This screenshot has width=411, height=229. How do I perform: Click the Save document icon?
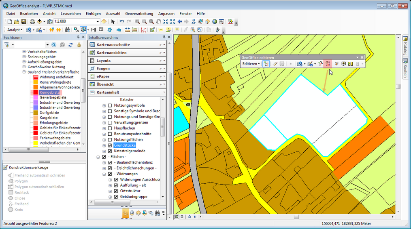click(23, 21)
